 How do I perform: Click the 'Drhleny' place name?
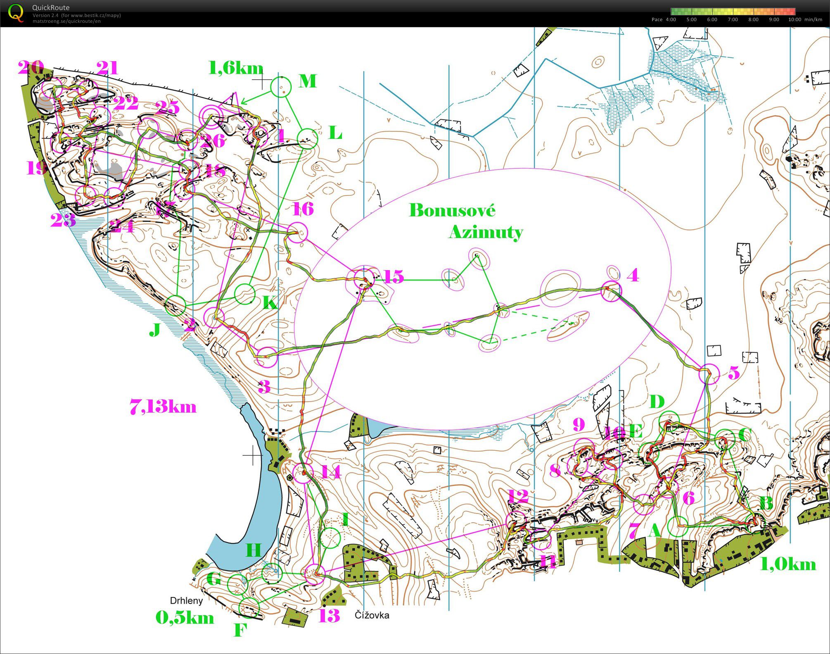[186, 600]
